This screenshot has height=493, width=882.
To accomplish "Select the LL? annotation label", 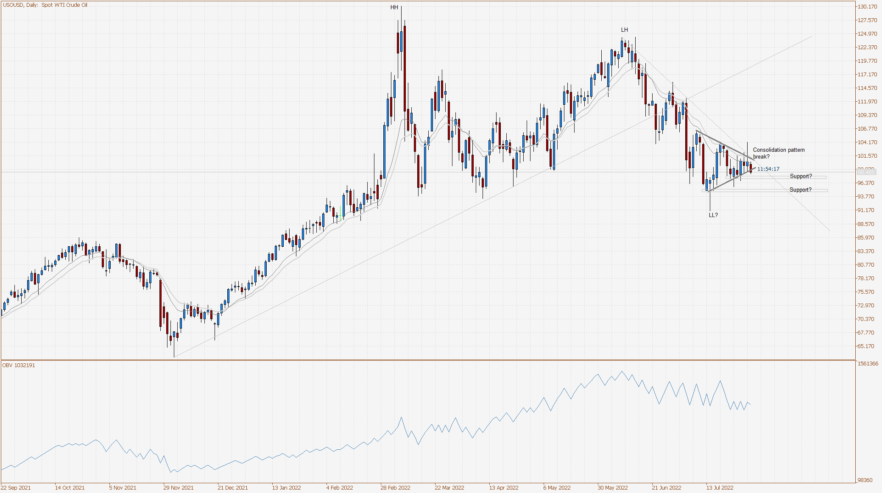I will point(713,215).
